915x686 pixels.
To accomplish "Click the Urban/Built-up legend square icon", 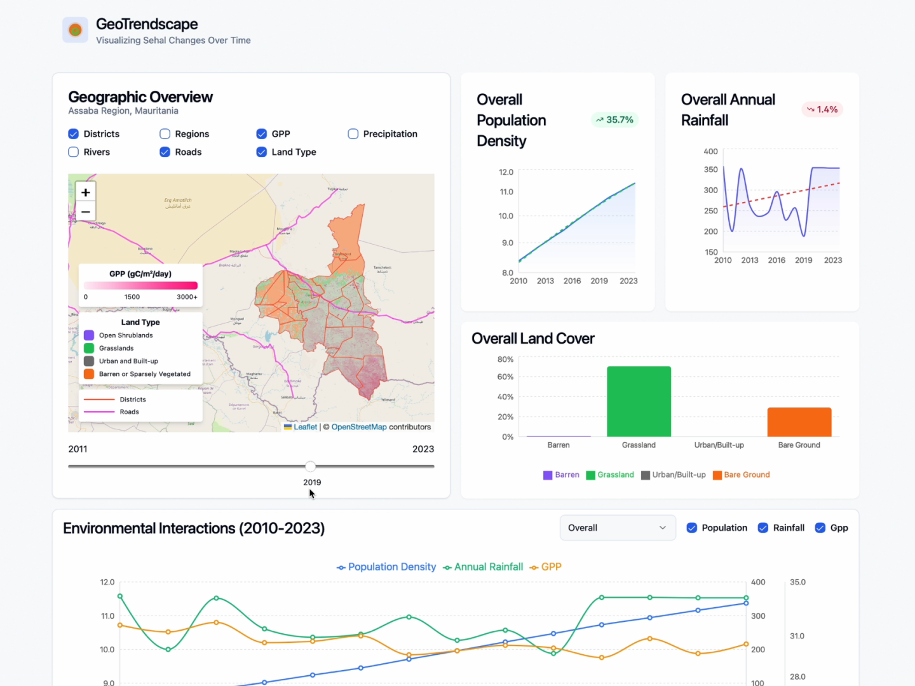I will pos(646,475).
